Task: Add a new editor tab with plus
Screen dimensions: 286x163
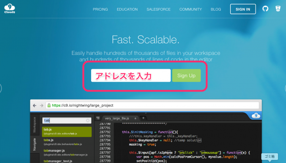Action: coord(143,118)
